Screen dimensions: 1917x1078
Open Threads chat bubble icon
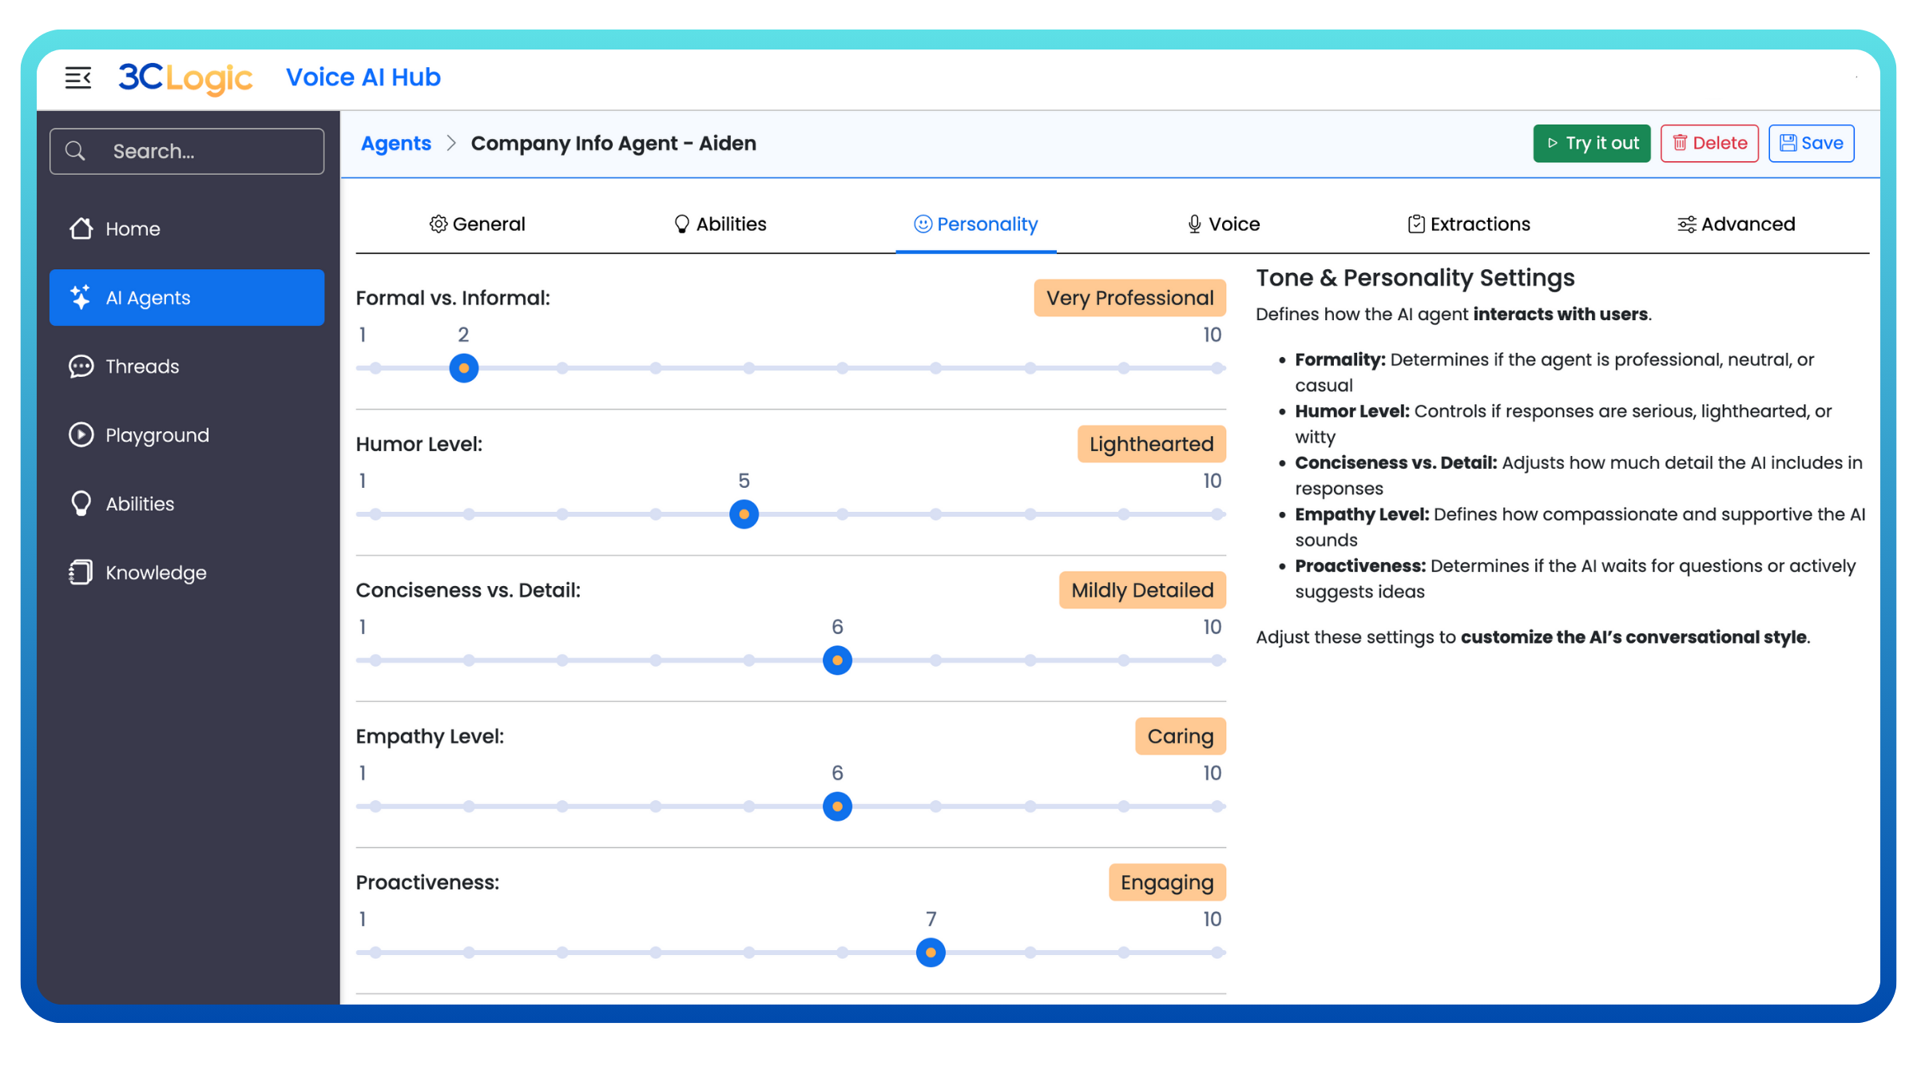coord(81,367)
